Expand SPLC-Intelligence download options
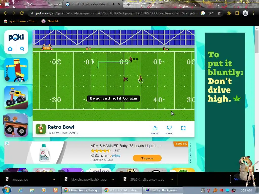 [172, 179]
